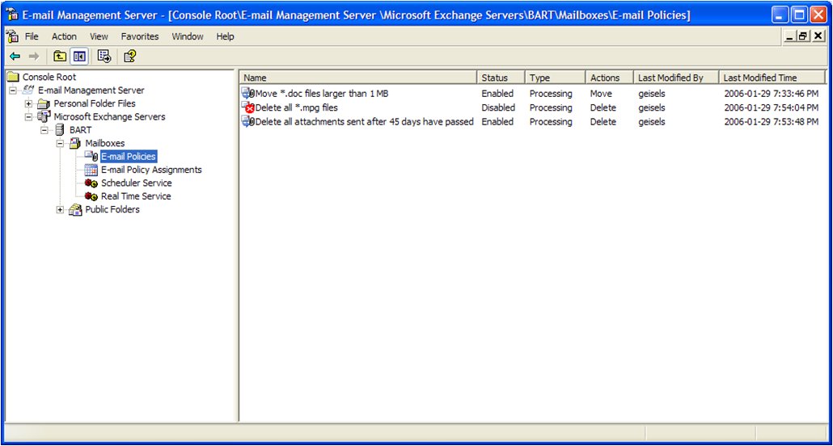Sort by Last Modified Time column header
This screenshot has width=833, height=446.
[772, 78]
